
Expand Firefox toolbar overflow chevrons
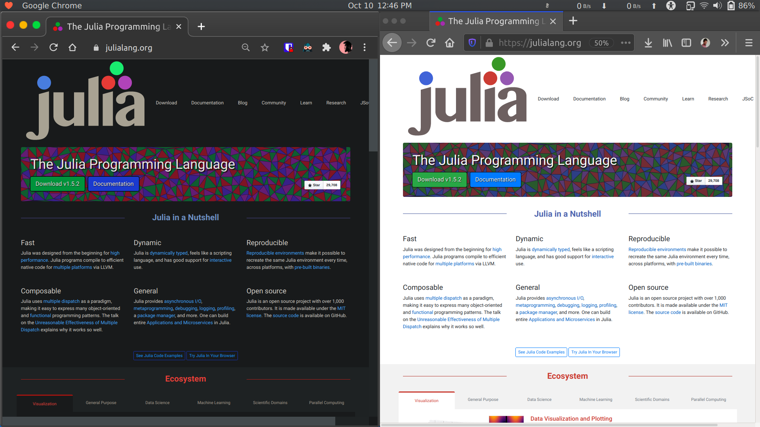pos(725,43)
